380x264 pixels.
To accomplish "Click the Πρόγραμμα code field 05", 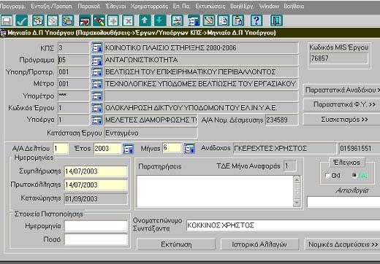I will pos(74,60).
